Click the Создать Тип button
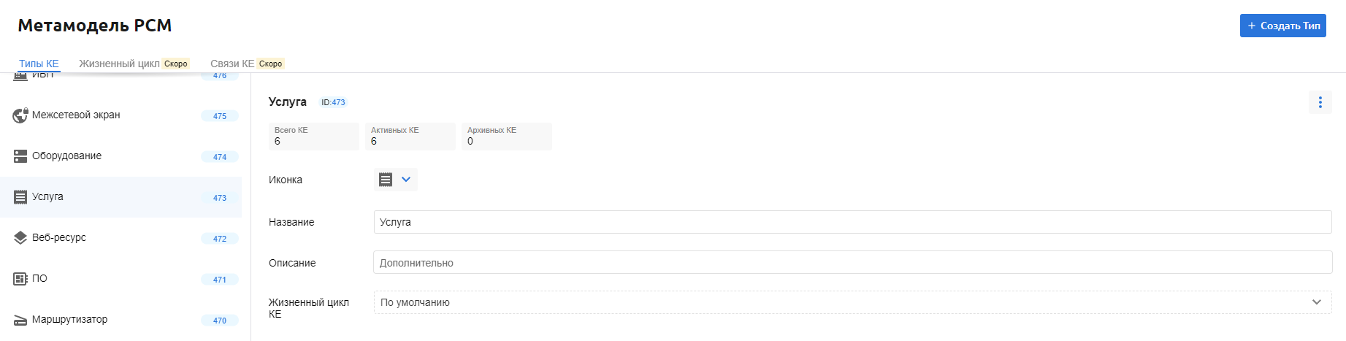The image size is (1346, 341). click(x=1282, y=26)
